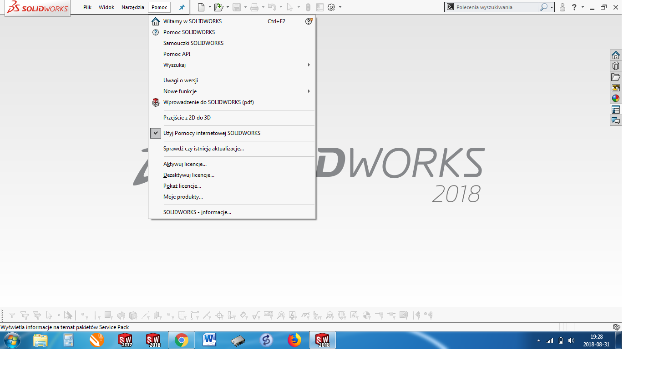Click the volume speaker tray icon
Image resolution: width=659 pixels, height=380 pixels.
pos(571,340)
